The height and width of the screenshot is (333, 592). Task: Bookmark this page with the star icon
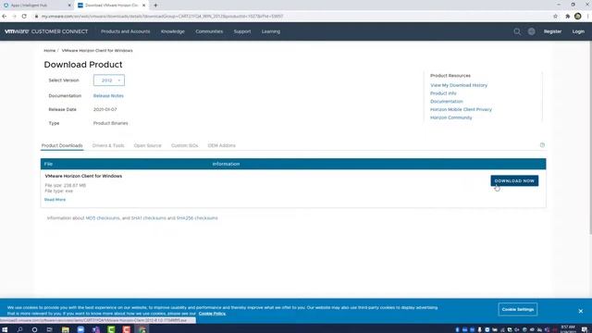coord(555,17)
